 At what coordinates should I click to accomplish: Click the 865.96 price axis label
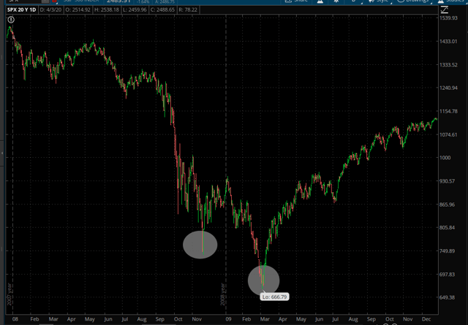click(448, 204)
